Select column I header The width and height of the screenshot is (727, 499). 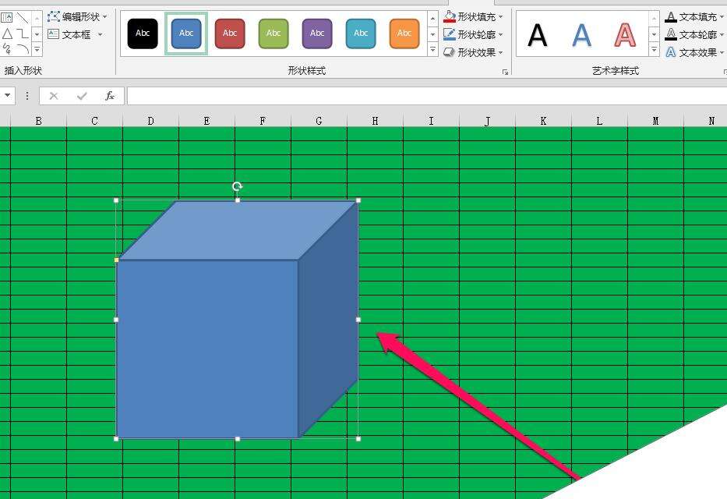point(431,121)
